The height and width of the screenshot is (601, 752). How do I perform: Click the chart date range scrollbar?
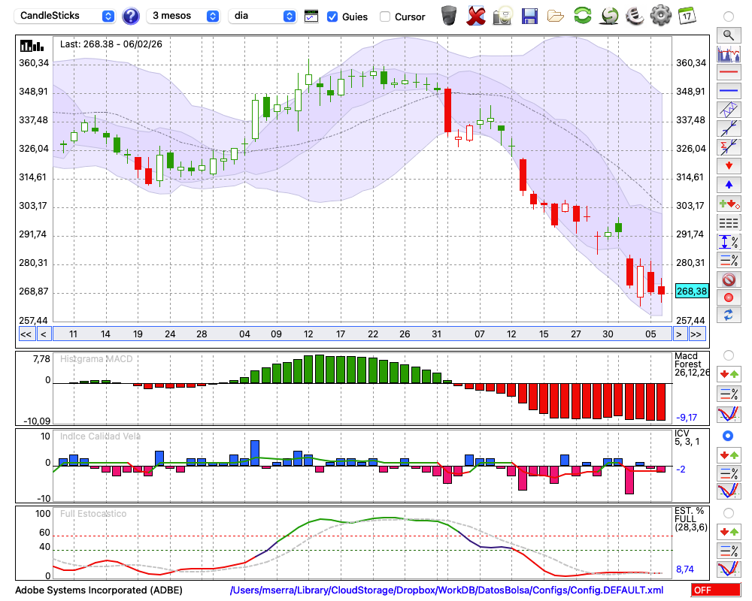pos(361,334)
